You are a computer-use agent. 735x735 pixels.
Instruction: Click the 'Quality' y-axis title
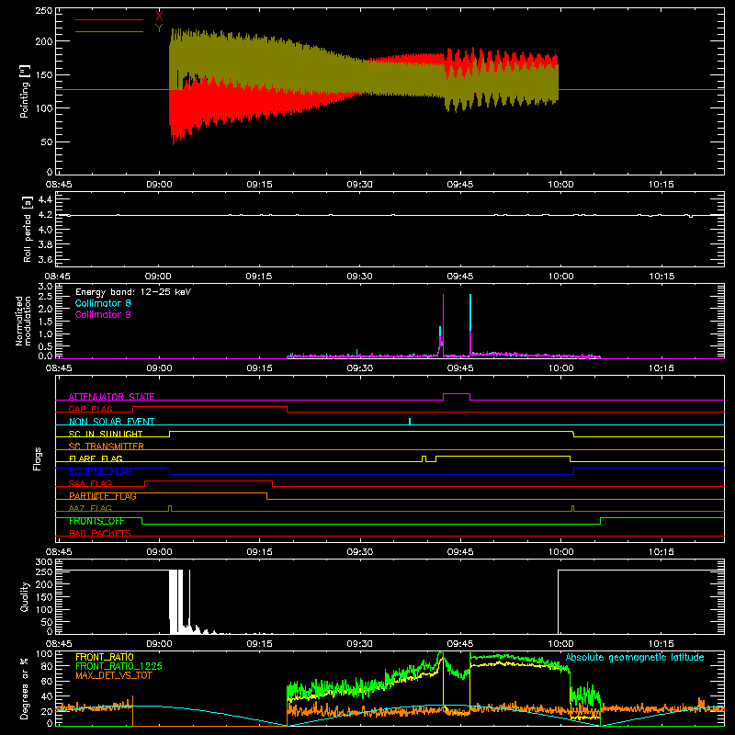(25, 596)
